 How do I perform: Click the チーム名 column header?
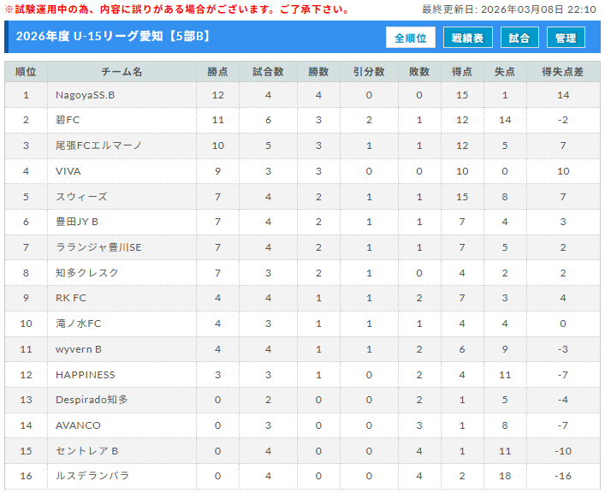122,72
